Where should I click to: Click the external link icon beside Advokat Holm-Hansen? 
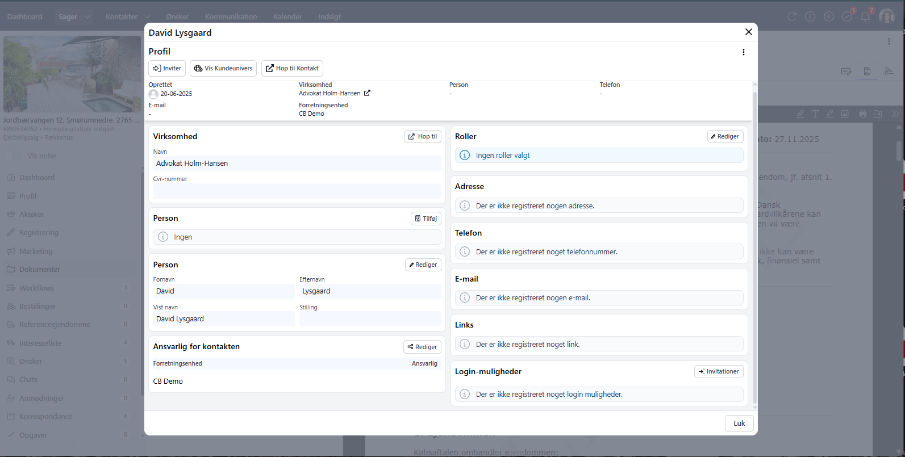point(367,93)
